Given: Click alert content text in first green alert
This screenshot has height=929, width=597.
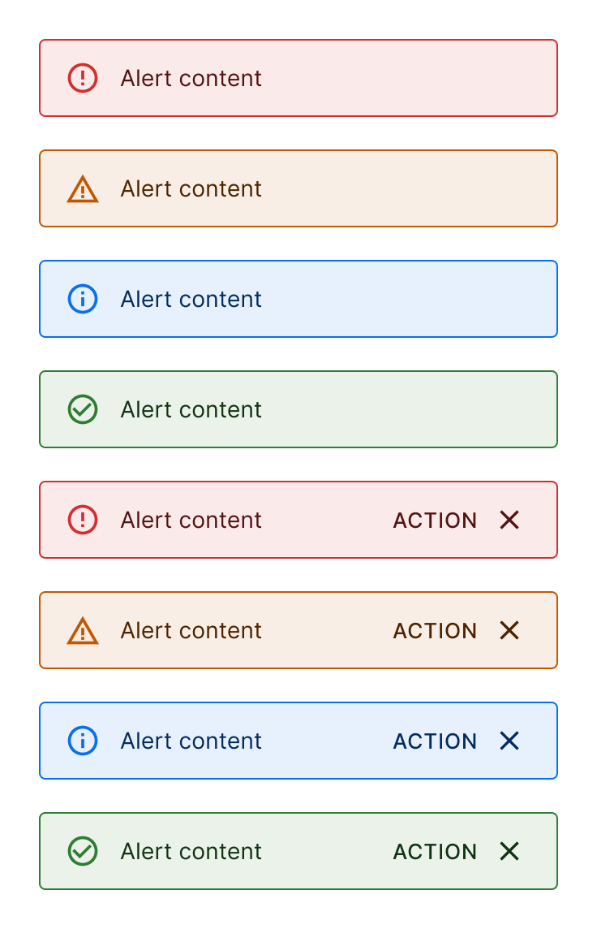Looking at the screenshot, I should [x=191, y=409].
